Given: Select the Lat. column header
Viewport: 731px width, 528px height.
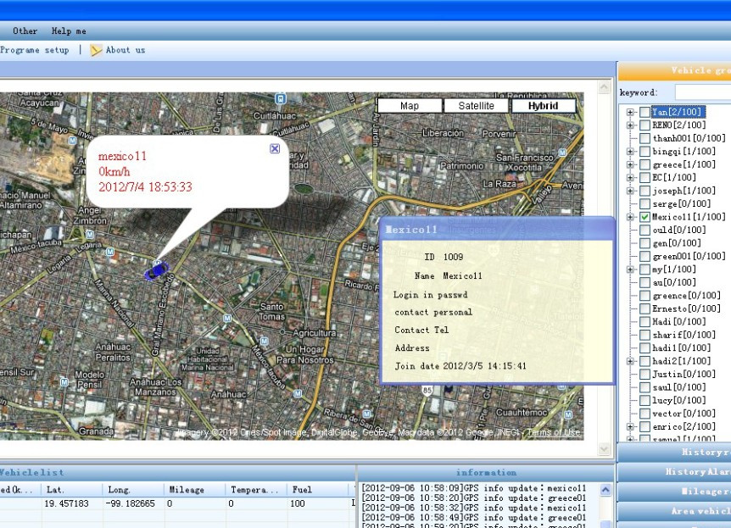Looking at the screenshot, I should click(x=72, y=489).
